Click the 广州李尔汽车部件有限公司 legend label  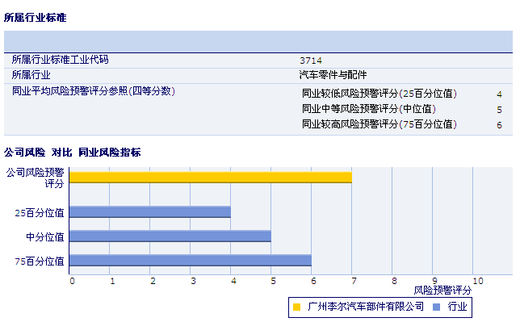point(366,307)
